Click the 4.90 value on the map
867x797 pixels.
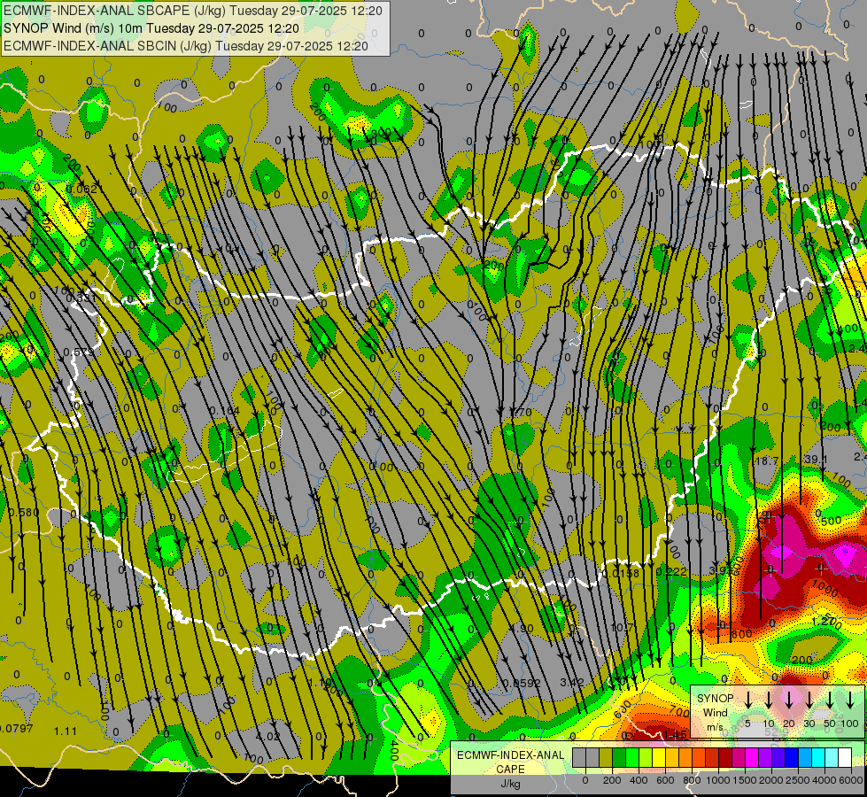click(x=522, y=629)
